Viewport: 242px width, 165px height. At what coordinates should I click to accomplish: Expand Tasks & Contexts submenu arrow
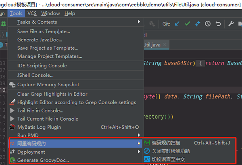(139, 22)
